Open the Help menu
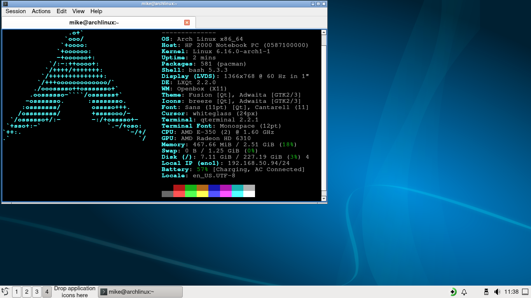Image resolution: width=531 pixels, height=298 pixels. 96,11
